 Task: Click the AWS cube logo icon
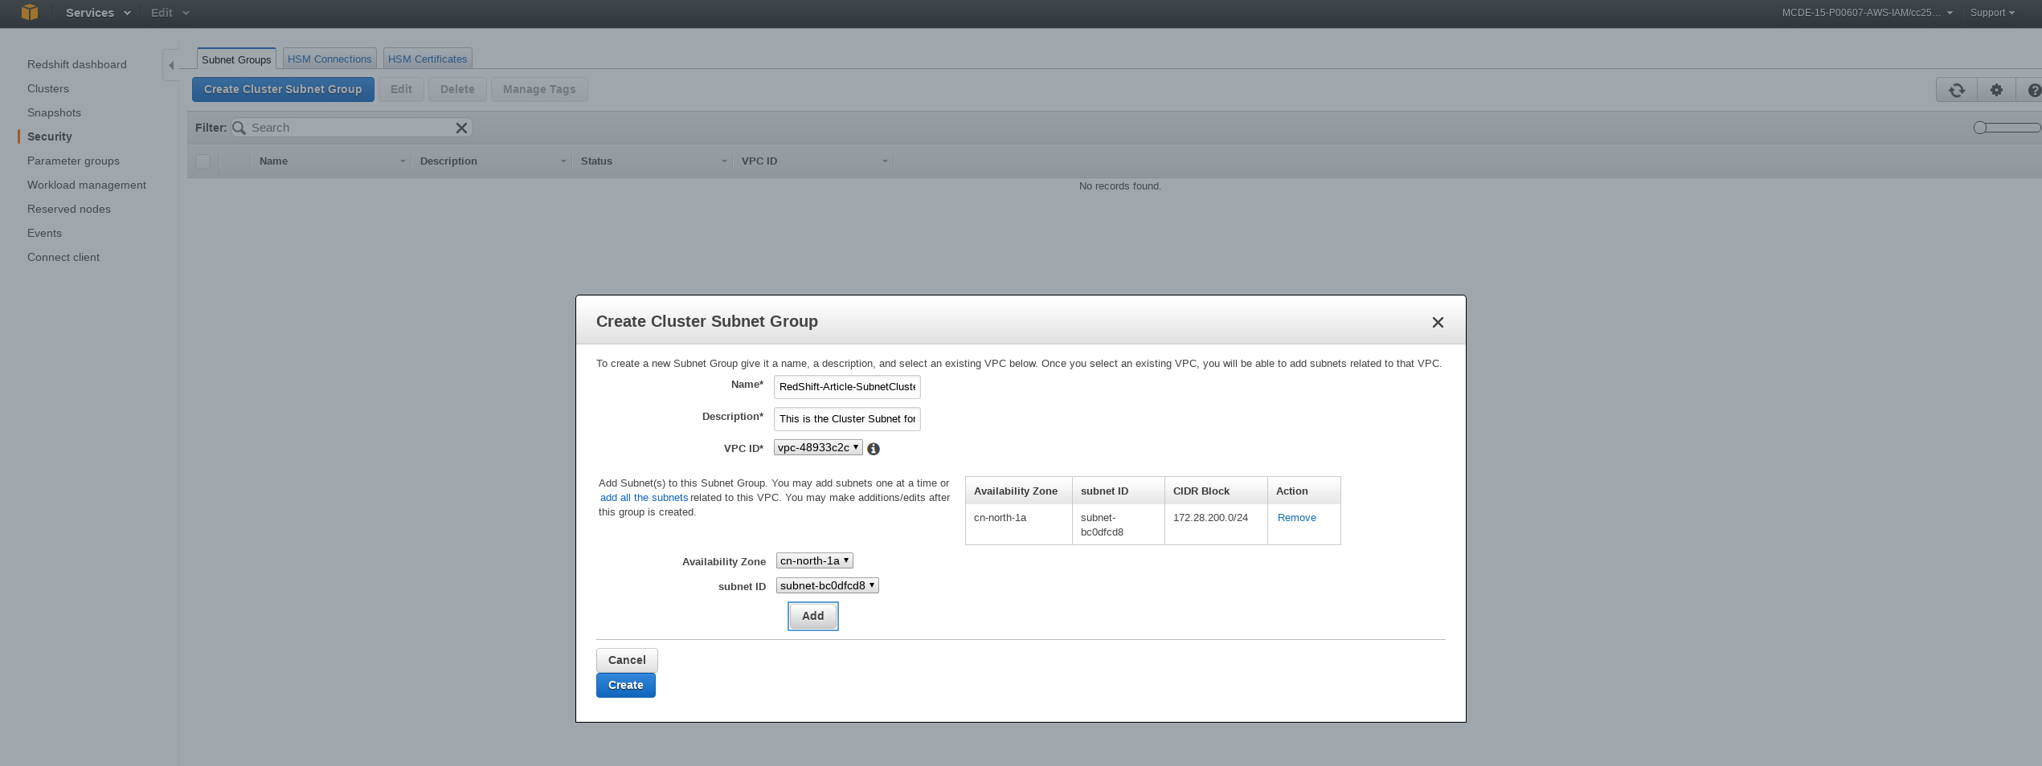pyautogui.click(x=30, y=12)
